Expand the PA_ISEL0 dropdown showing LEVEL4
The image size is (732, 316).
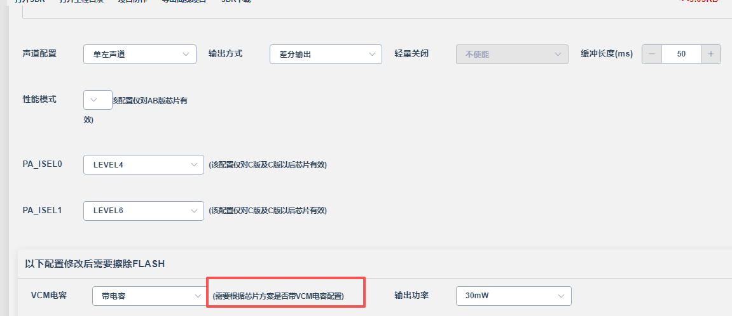(x=144, y=164)
